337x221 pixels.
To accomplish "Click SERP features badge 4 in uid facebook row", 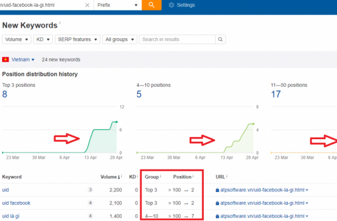I will 90,203.
